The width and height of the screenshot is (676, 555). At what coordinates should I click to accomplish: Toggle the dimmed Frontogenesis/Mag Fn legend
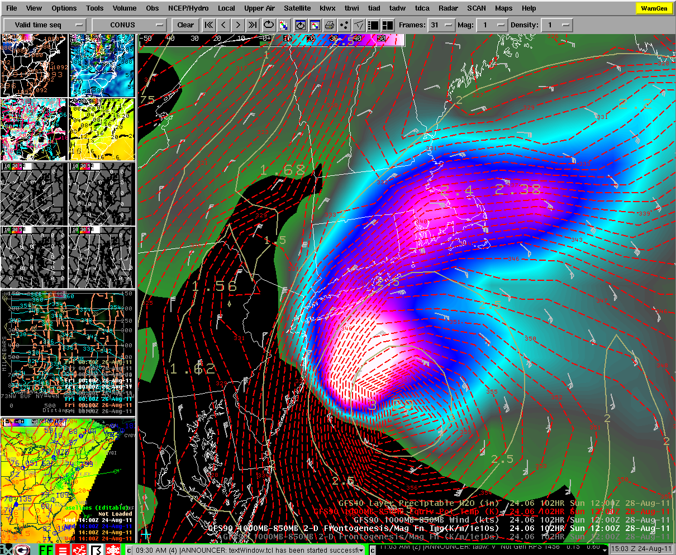pyautogui.click(x=446, y=537)
